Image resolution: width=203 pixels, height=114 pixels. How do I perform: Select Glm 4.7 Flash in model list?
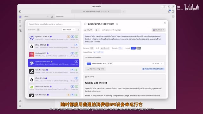(x=54, y=71)
